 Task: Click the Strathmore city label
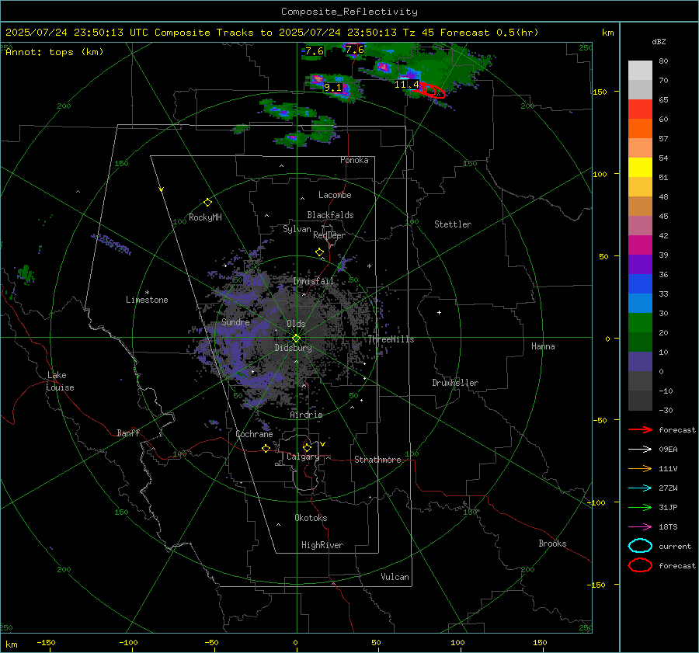click(x=377, y=460)
